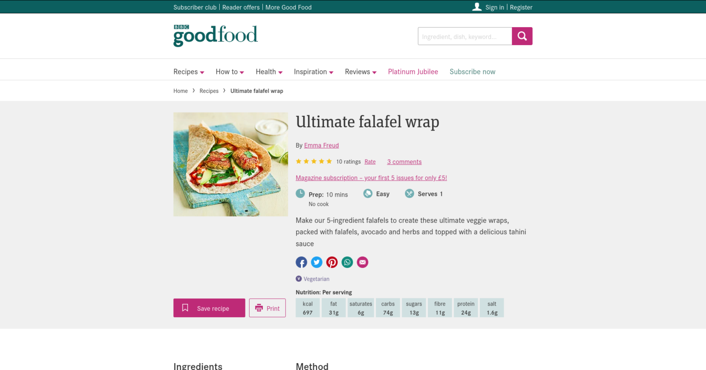View author Emma Freud's profile

(321, 145)
